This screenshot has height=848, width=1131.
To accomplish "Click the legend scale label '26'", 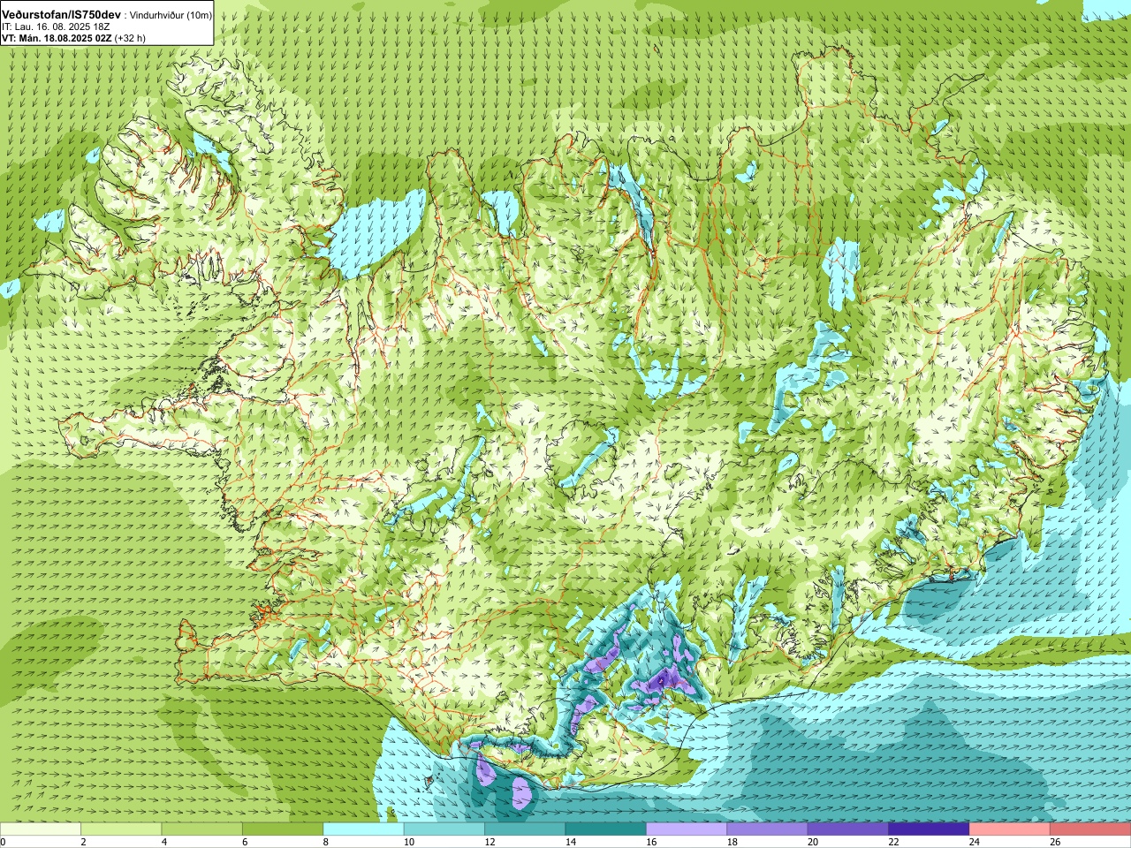I will tap(1054, 842).
